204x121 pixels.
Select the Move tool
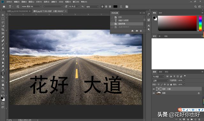[x=3, y=15]
